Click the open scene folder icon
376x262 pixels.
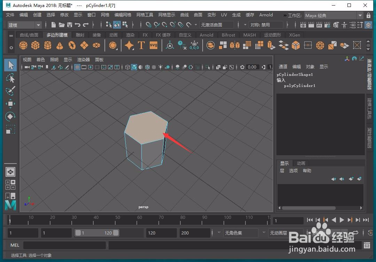point(62,25)
